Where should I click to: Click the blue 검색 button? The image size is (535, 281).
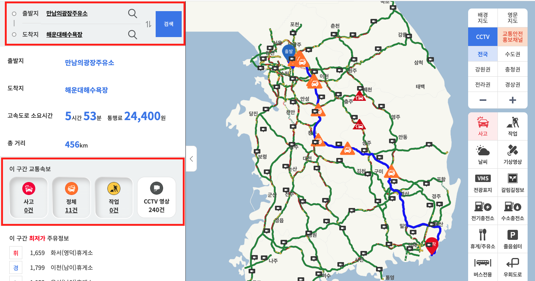coord(169,24)
